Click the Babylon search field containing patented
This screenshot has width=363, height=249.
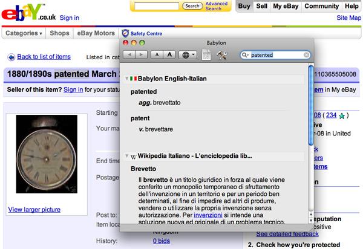click(275, 55)
